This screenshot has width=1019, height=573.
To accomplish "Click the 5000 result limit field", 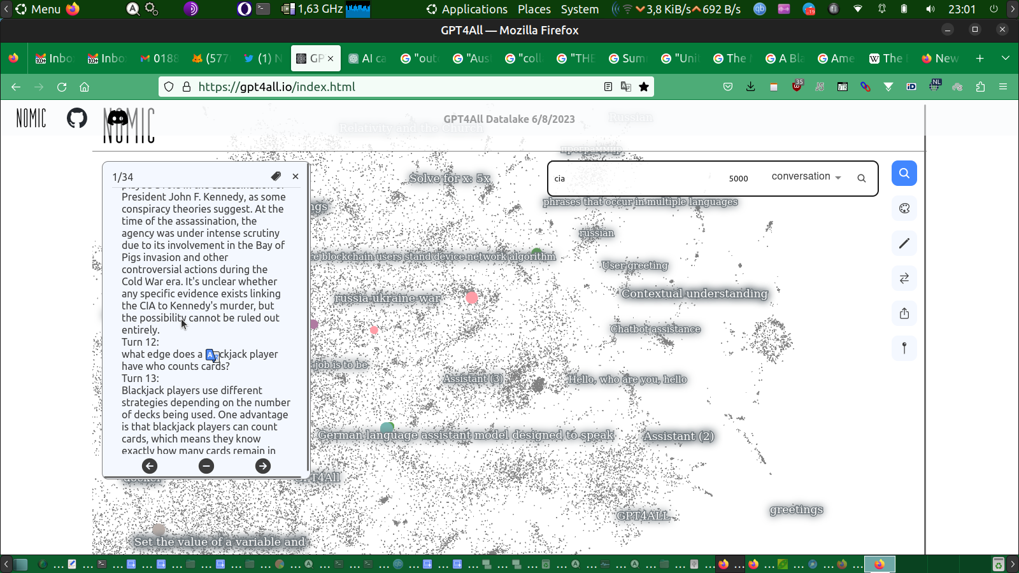I will 739,179.
